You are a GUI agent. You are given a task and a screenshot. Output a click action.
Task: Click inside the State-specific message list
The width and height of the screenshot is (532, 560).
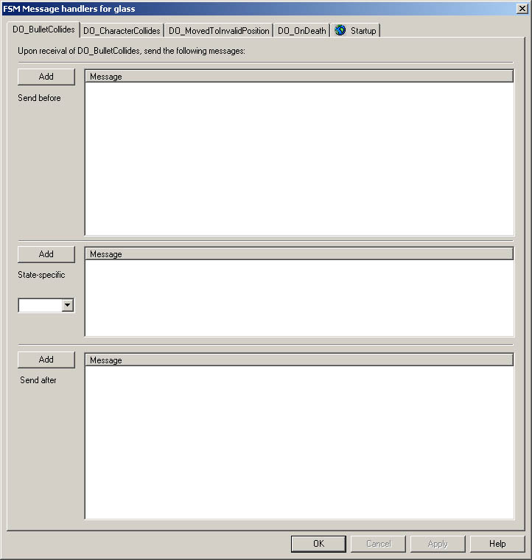299,298
